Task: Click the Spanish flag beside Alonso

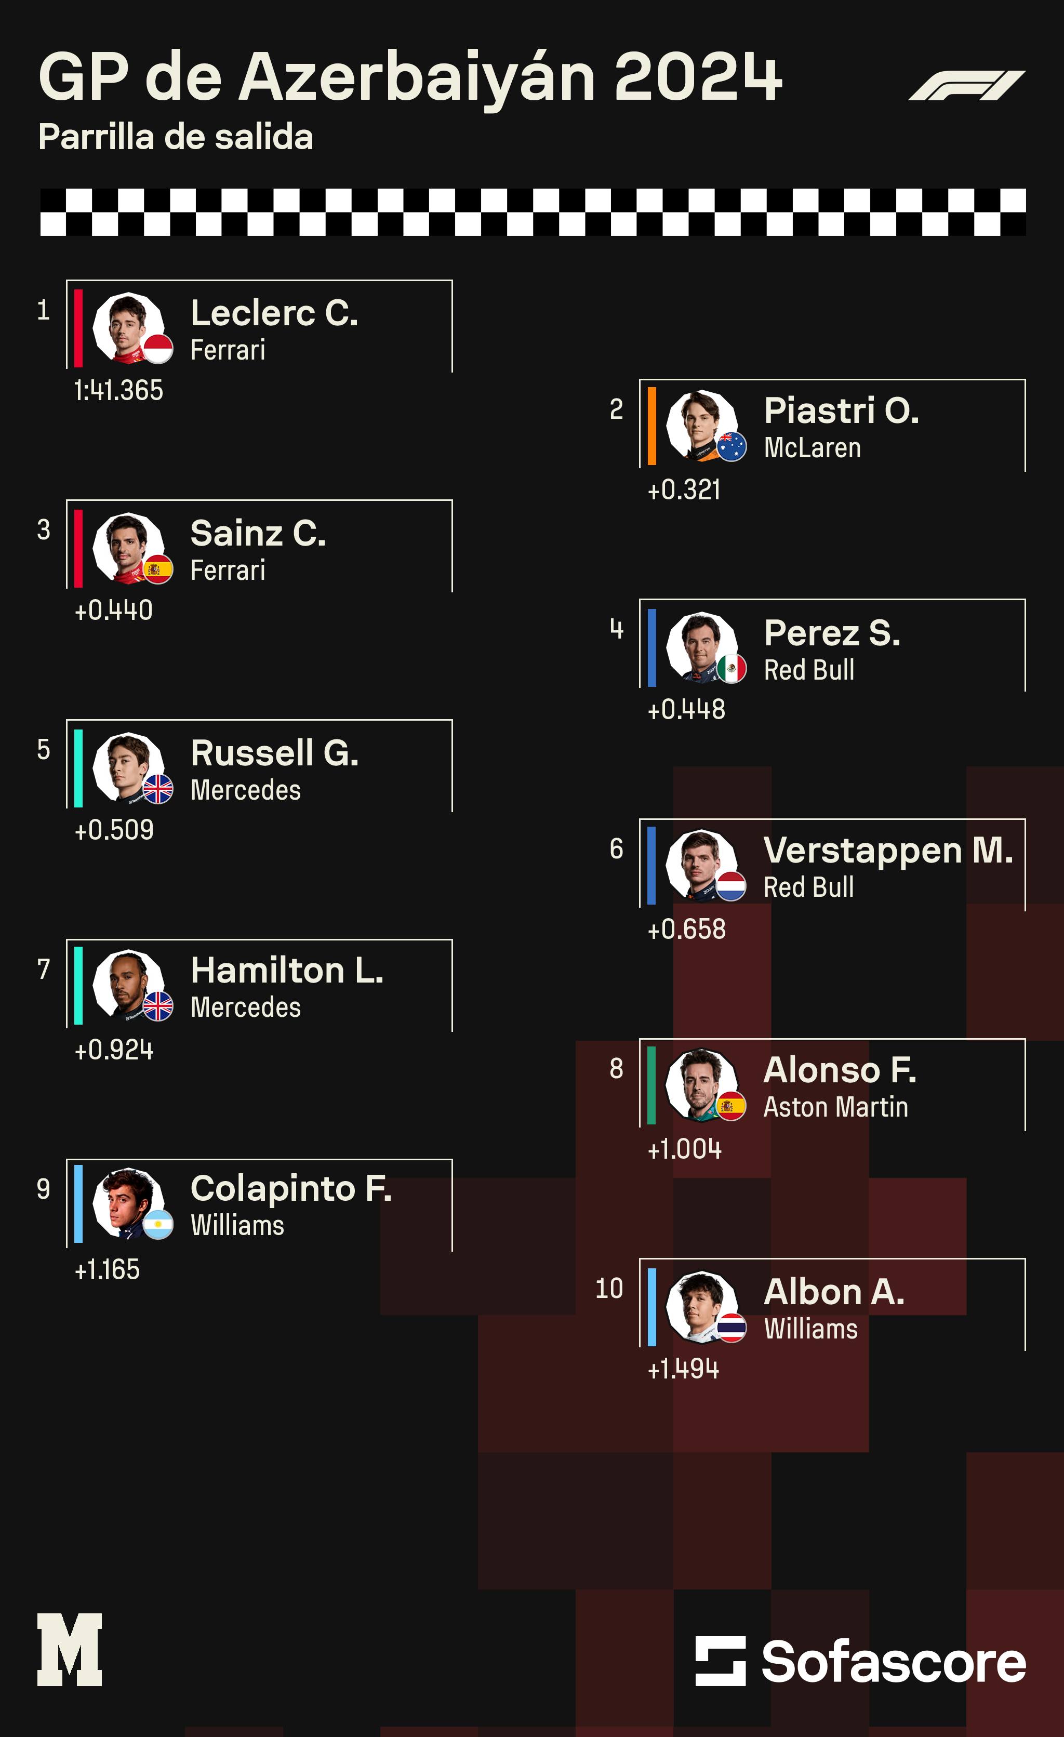Action: tap(731, 1106)
